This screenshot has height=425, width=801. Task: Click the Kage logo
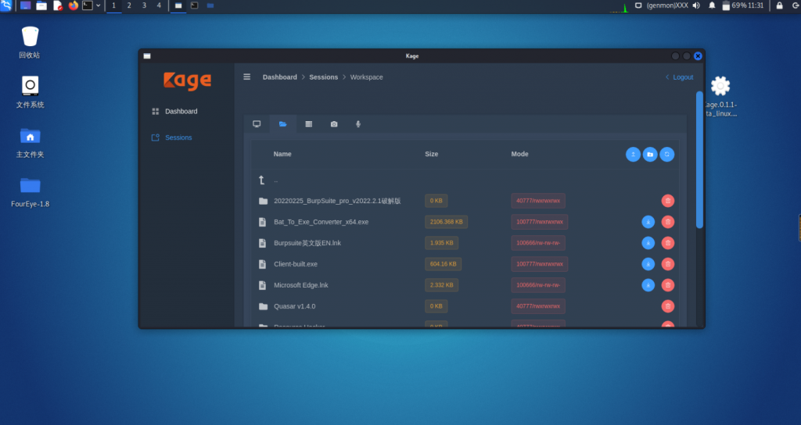[187, 80]
